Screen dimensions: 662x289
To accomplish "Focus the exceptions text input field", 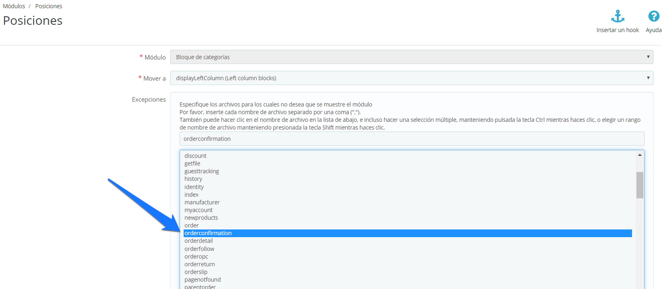I will [411, 139].
